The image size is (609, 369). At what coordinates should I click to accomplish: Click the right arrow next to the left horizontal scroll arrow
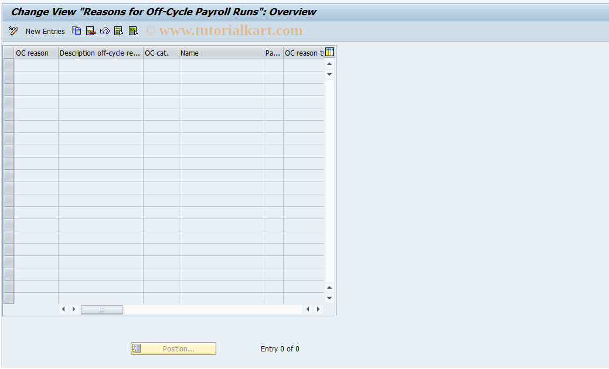74,309
